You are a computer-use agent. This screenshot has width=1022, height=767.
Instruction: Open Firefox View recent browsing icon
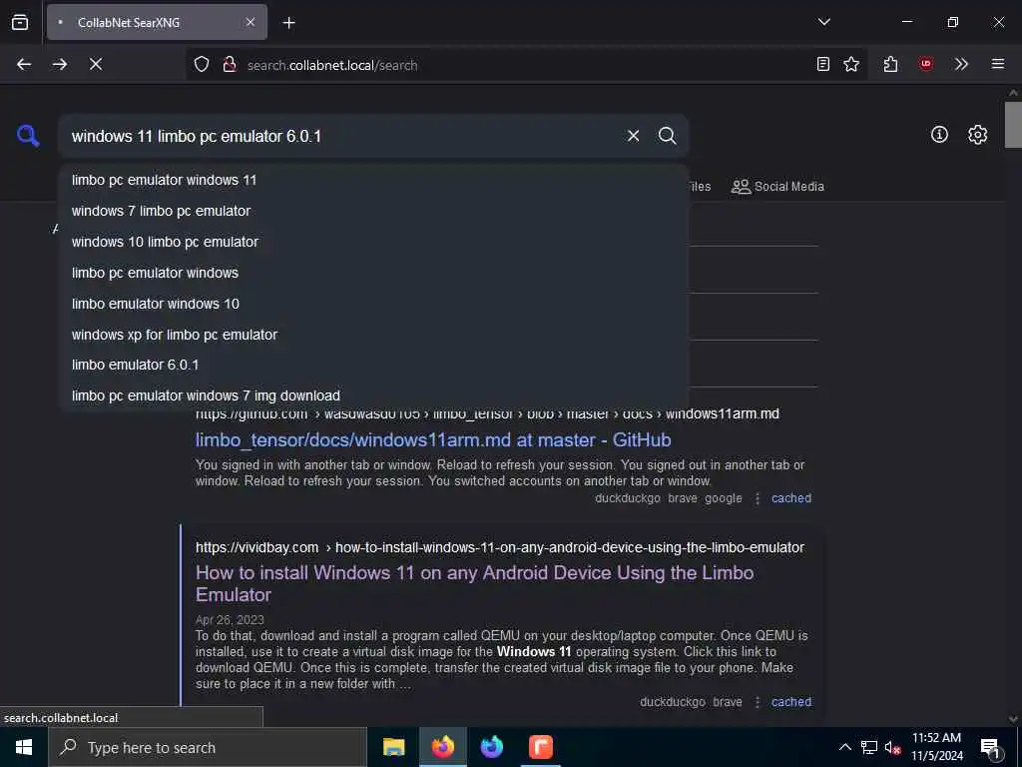(x=20, y=22)
